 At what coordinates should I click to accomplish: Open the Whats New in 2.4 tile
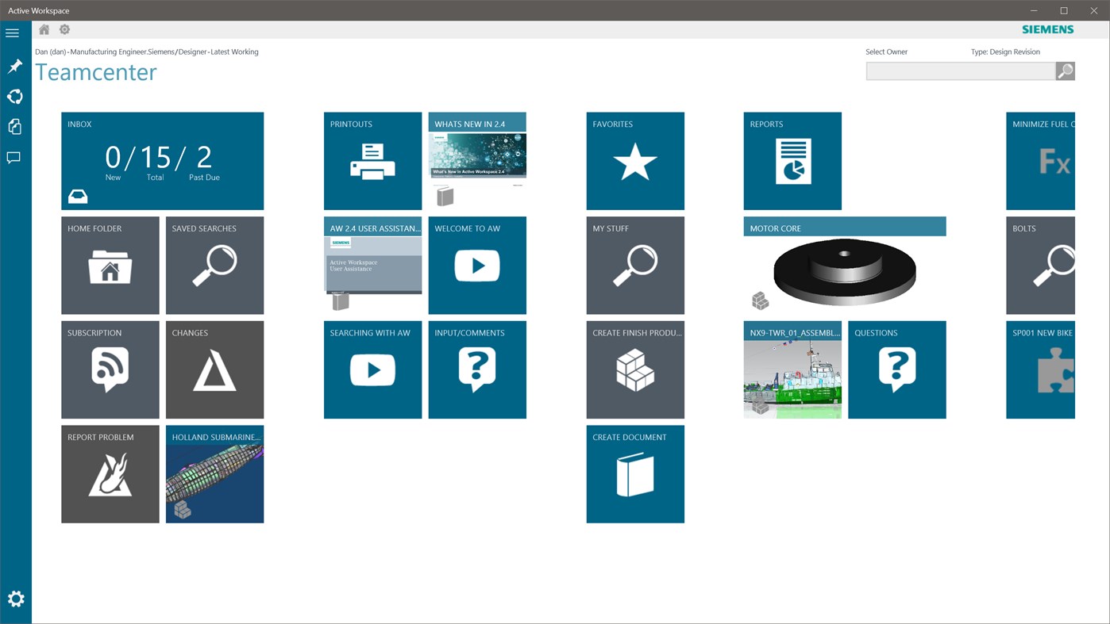click(476, 160)
